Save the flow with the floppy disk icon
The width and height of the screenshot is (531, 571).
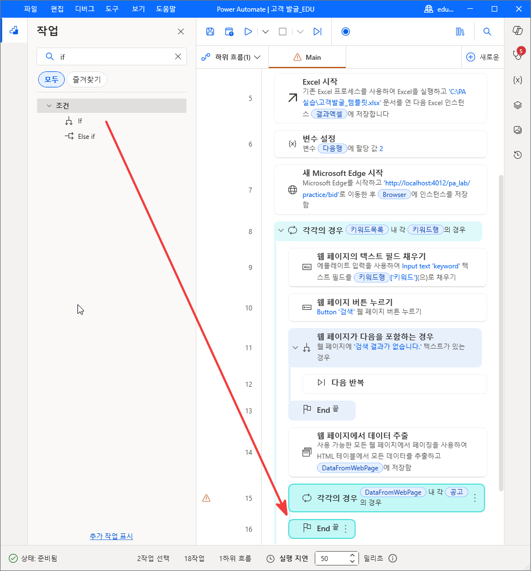point(210,32)
